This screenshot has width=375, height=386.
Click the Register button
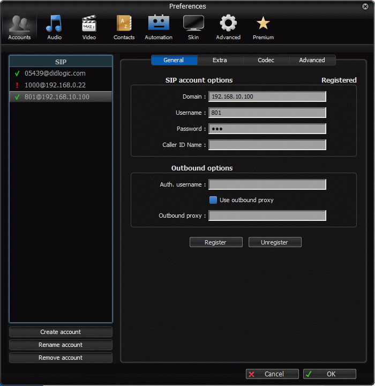tap(216, 242)
